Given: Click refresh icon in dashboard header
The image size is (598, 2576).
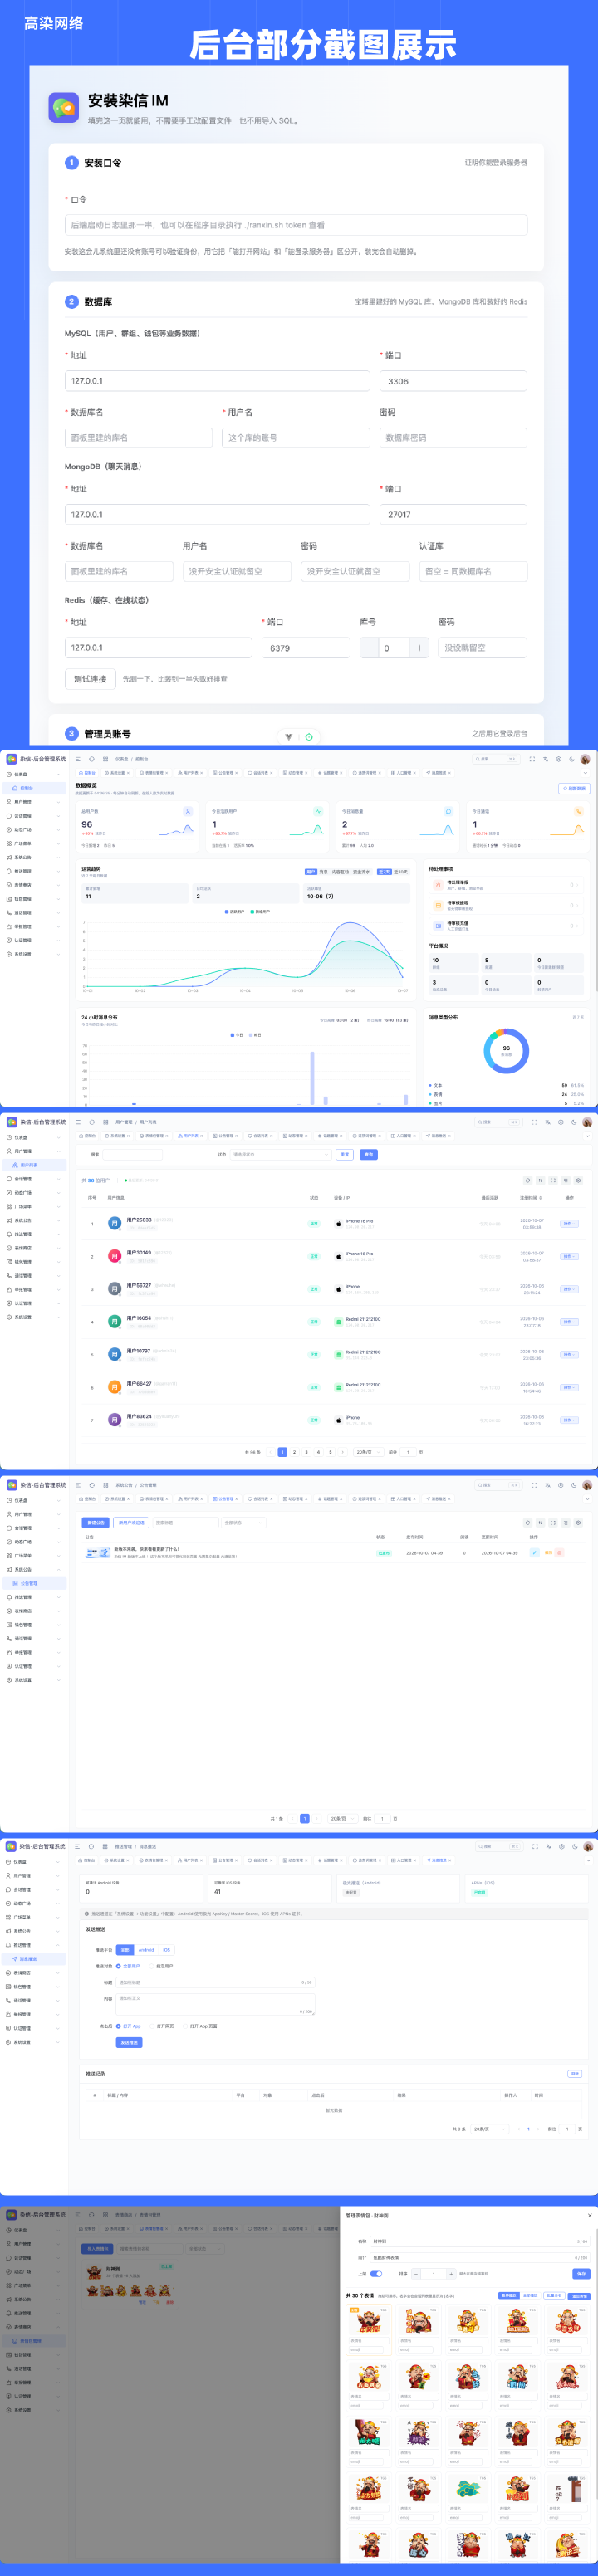Looking at the screenshot, I should 91,759.
